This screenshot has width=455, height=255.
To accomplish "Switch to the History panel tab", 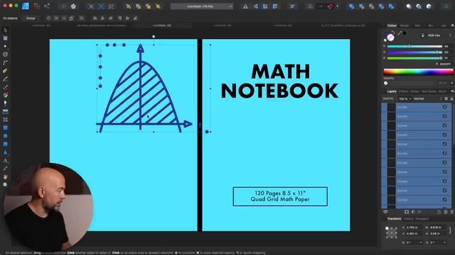I will 409,219.
